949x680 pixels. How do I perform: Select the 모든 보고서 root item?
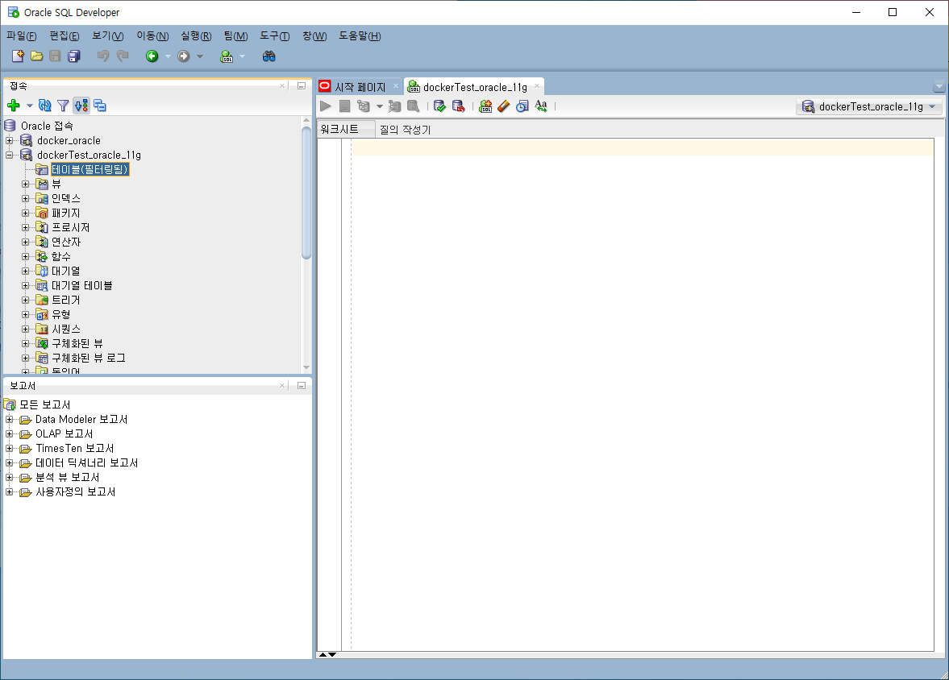coord(45,404)
